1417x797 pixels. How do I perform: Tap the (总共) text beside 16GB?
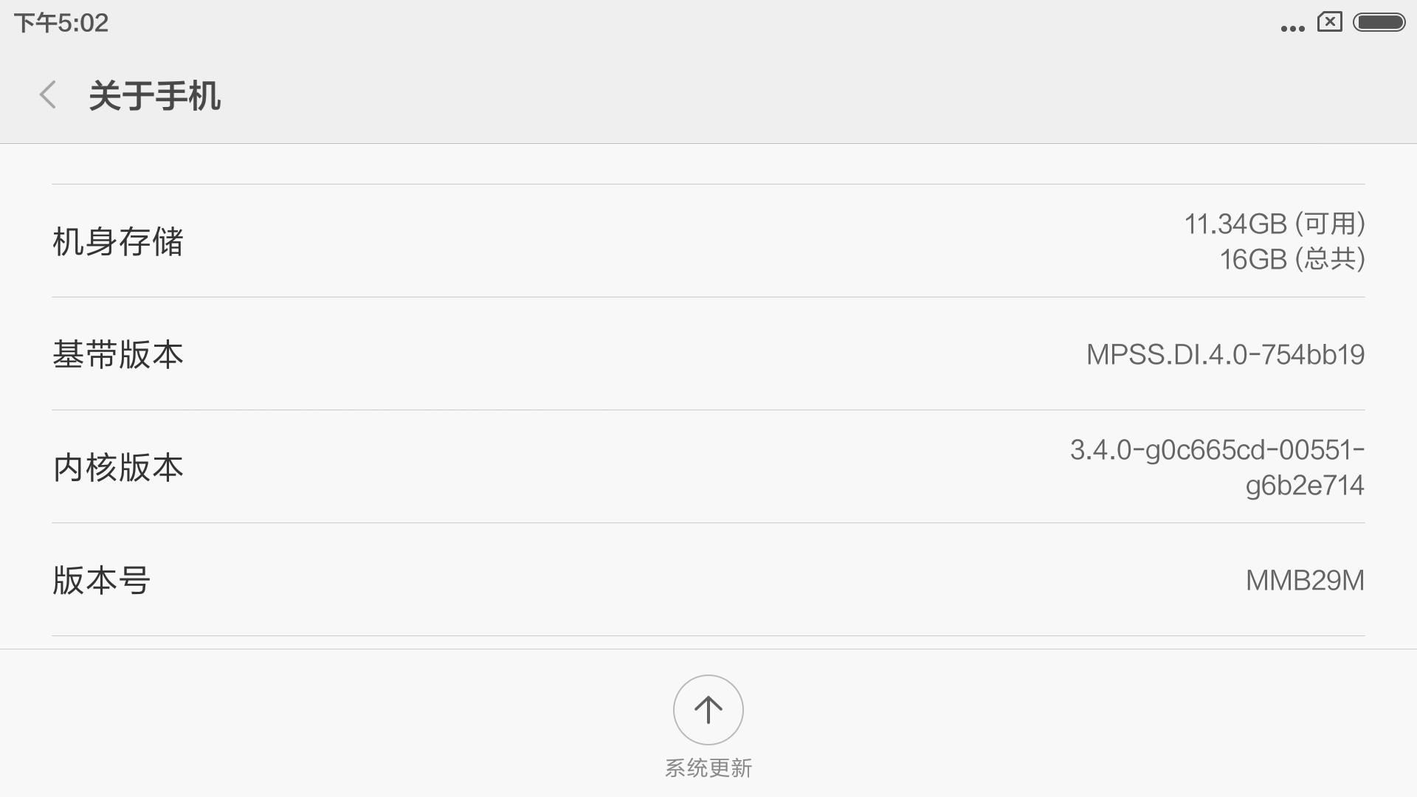[x=1330, y=260]
